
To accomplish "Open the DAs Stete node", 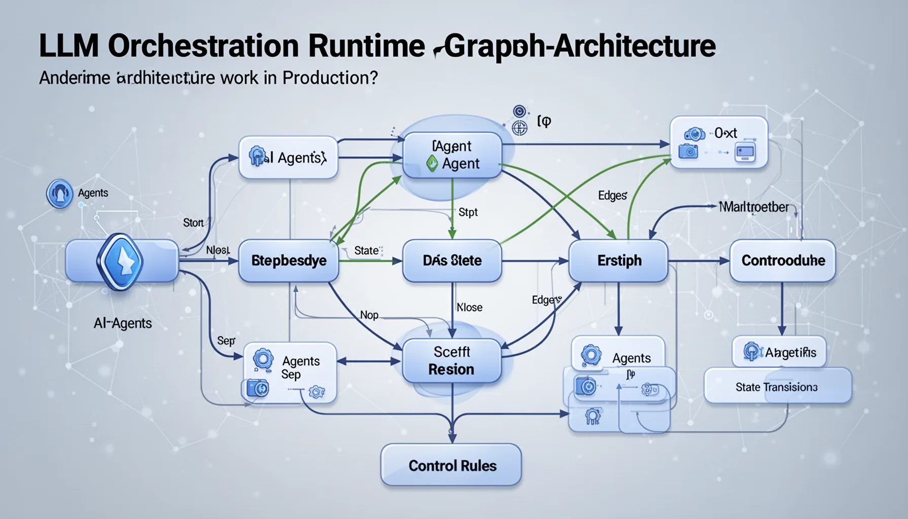I will (x=451, y=261).
